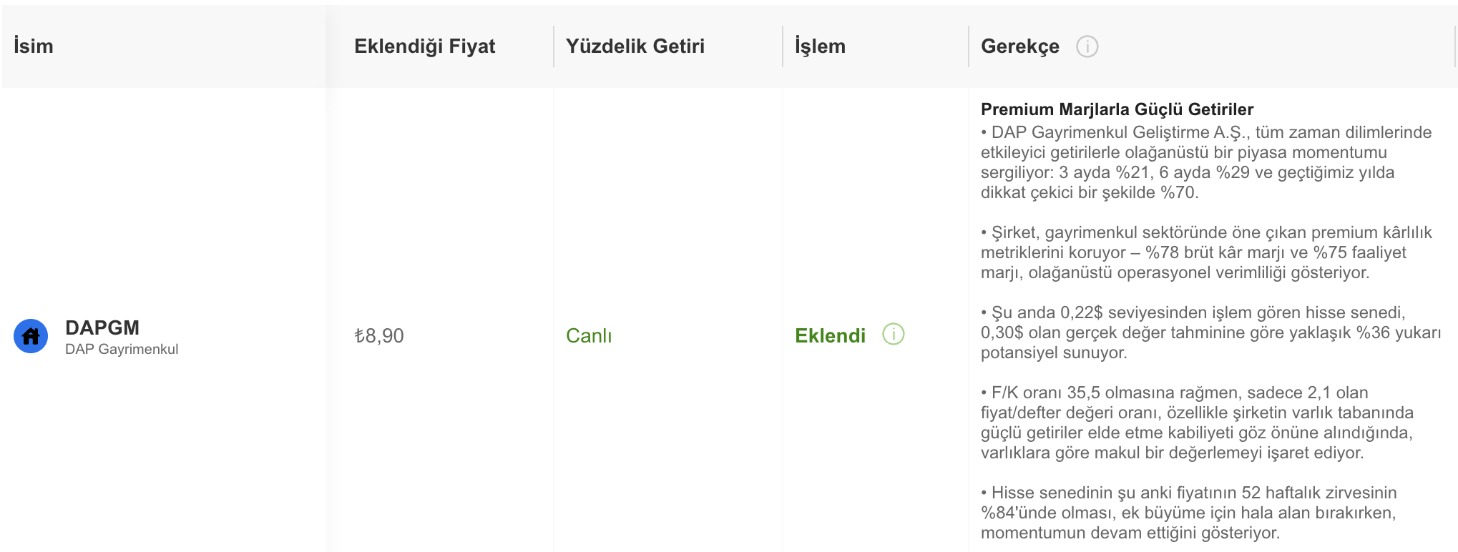Select the bullet about 0,22$ share price
This screenshot has width=1458, height=552.
pos(1210,332)
